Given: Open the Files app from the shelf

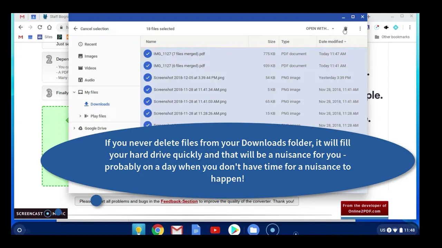Looking at the screenshot, I should point(253,230).
